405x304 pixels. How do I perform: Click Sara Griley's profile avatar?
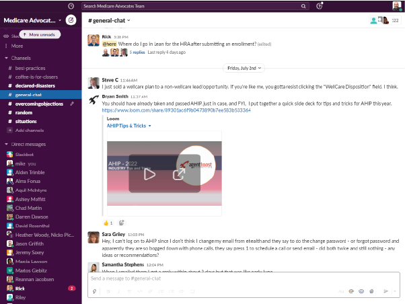coord(94,237)
